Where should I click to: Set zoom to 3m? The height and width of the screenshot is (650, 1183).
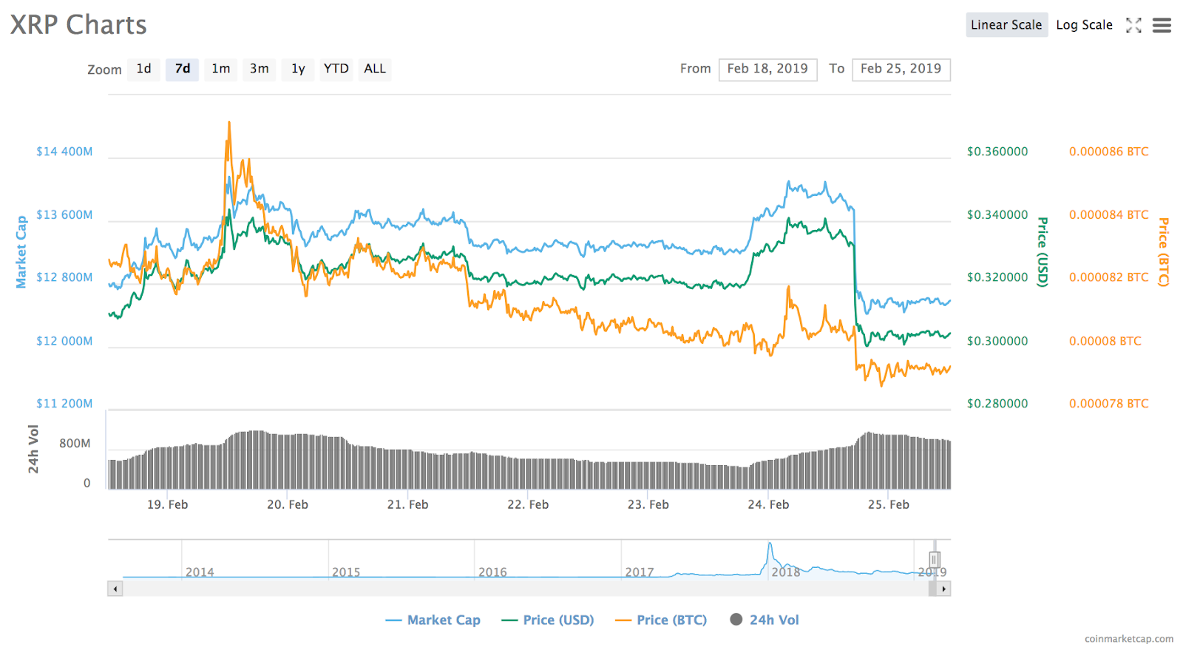[x=260, y=69]
